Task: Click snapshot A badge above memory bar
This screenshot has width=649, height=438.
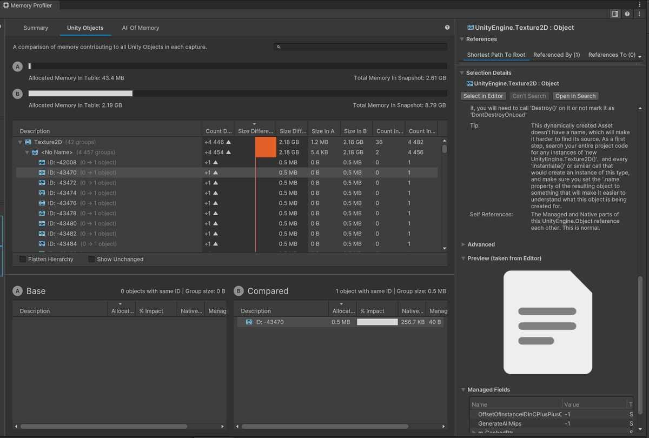Action: 17,67
